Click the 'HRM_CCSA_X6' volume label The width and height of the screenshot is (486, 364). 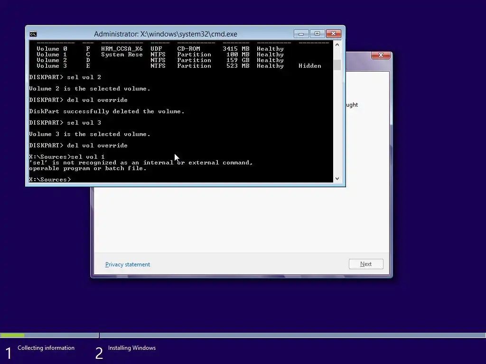coord(122,49)
